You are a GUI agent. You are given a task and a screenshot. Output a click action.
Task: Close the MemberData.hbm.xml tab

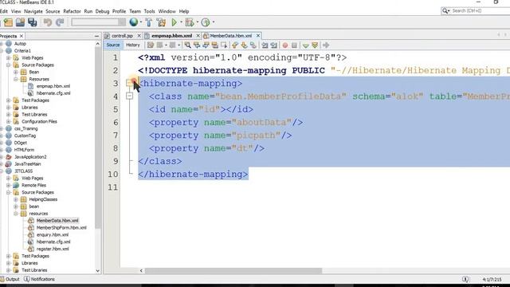pos(258,35)
